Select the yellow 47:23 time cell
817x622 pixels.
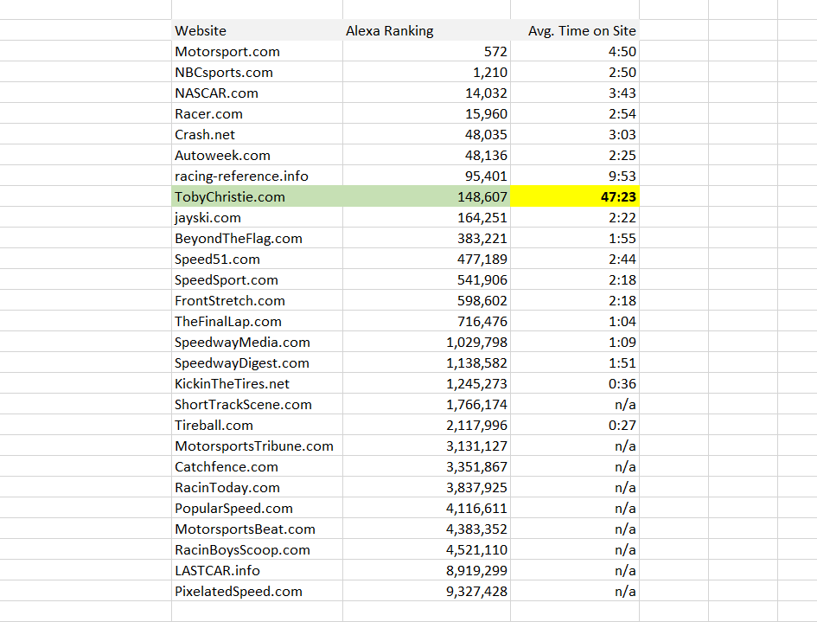coord(575,197)
